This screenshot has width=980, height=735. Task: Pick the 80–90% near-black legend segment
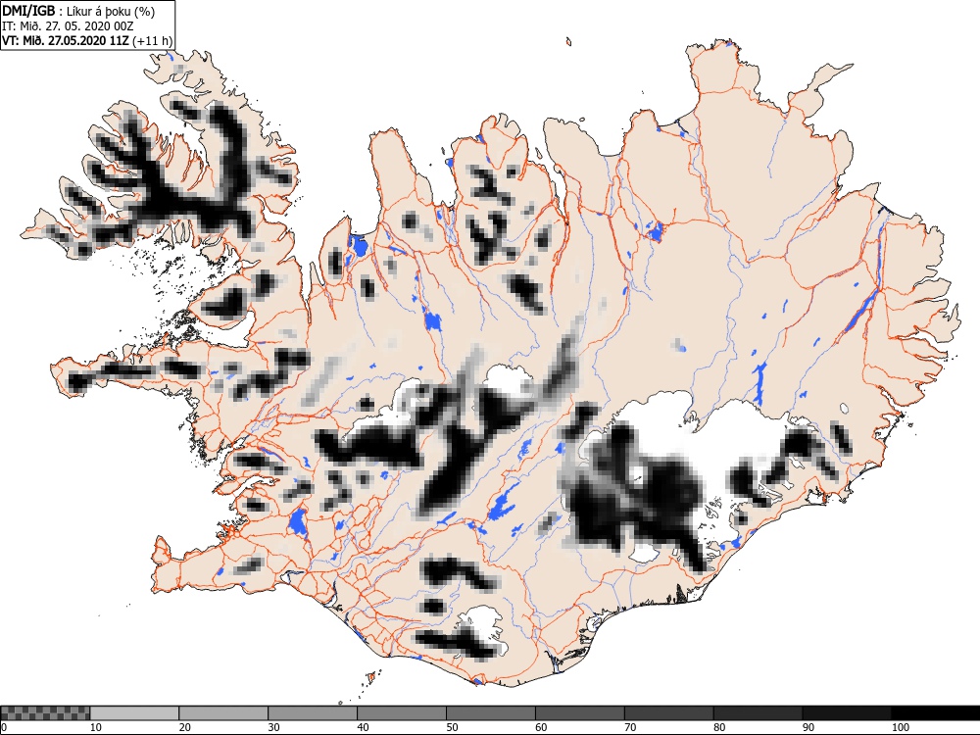tap(759, 713)
